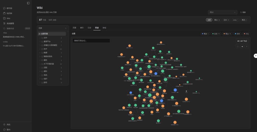This screenshot has width=257, height=132.
Task: Click the folder icon of 组织
Action: coord(42,79)
